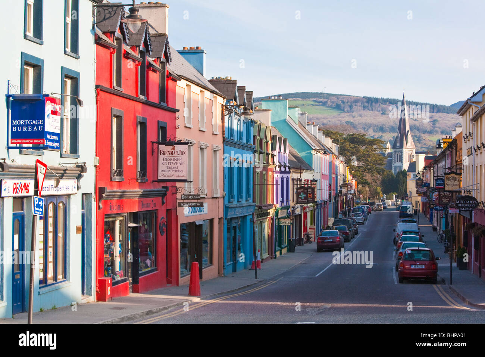Click the black "ACCOMMODATION" sign
485x357 pixels.
click(x=190, y=204)
